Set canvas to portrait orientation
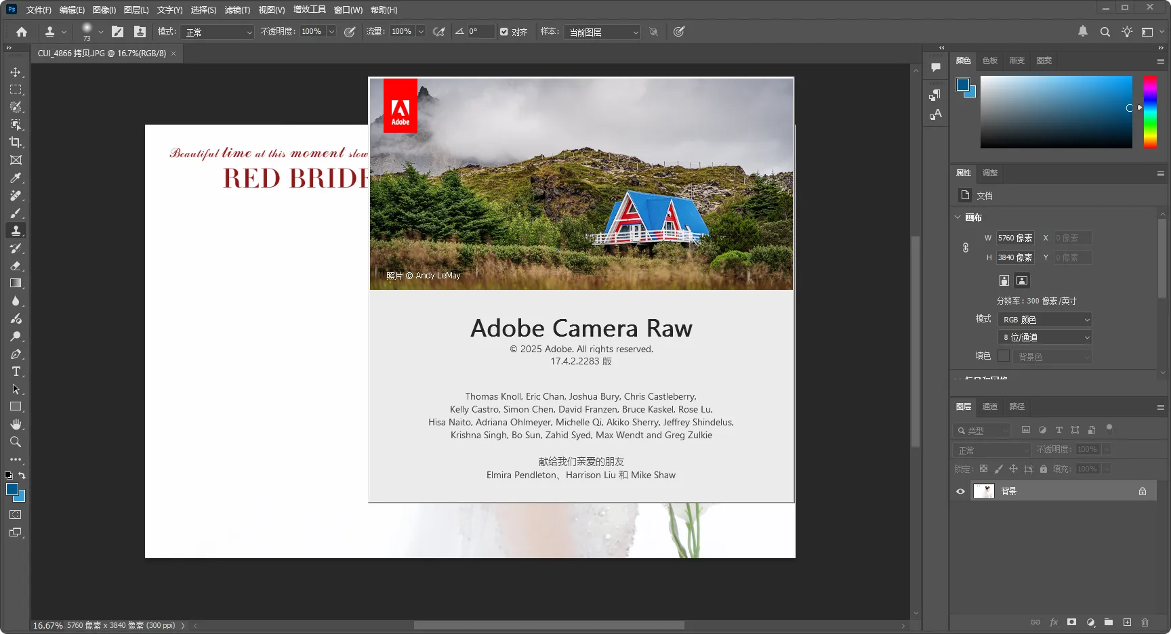Viewport: 1171px width, 634px height. 1004,280
